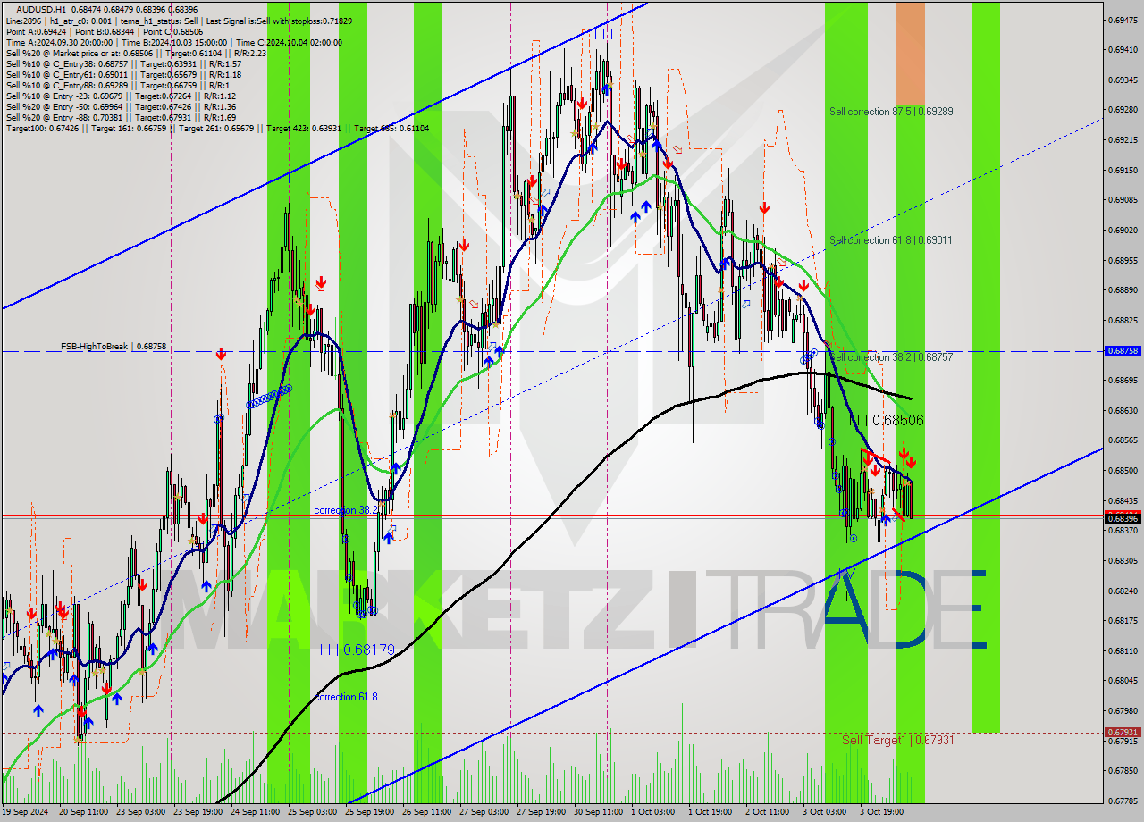Viewport: 1144px width, 822px height.
Task: Click the 0.68695 price axis label
Action: pyautogui.click(x=1123, y=381)
